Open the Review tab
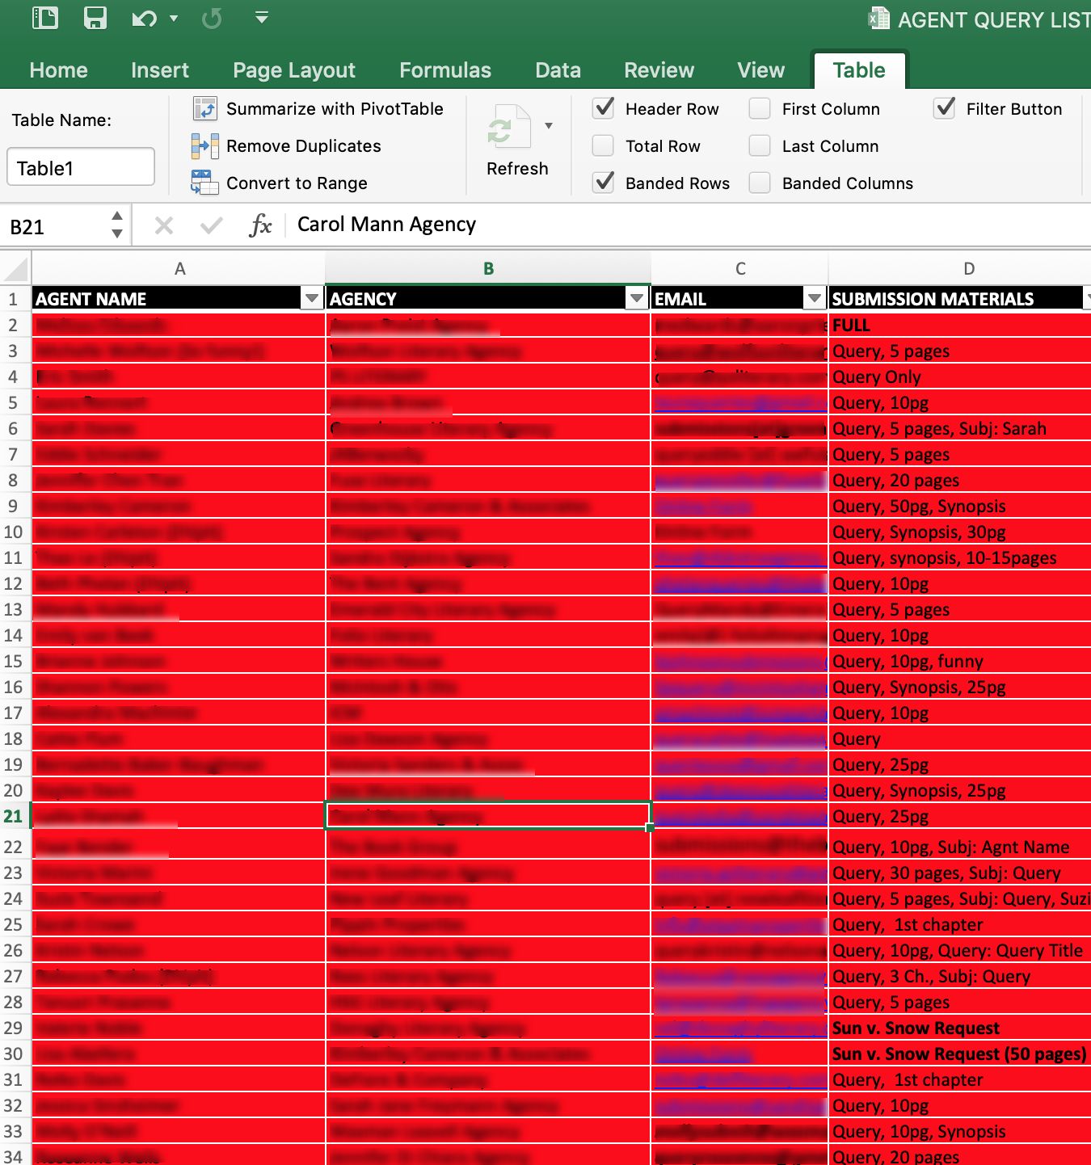The height and width of the screenshot is (1165, 1091). point(659,70)
